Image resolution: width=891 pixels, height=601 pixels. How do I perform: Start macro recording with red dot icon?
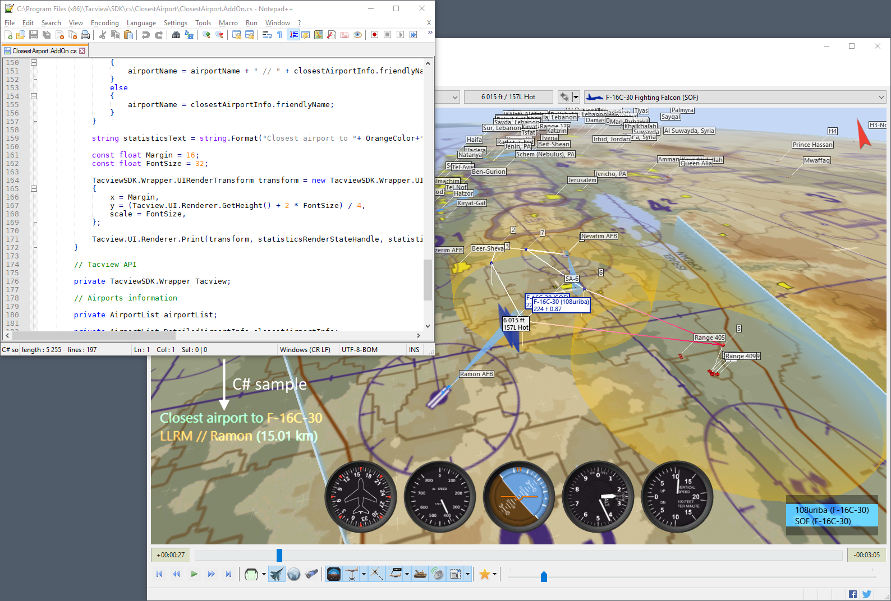[x=374, y=35]
